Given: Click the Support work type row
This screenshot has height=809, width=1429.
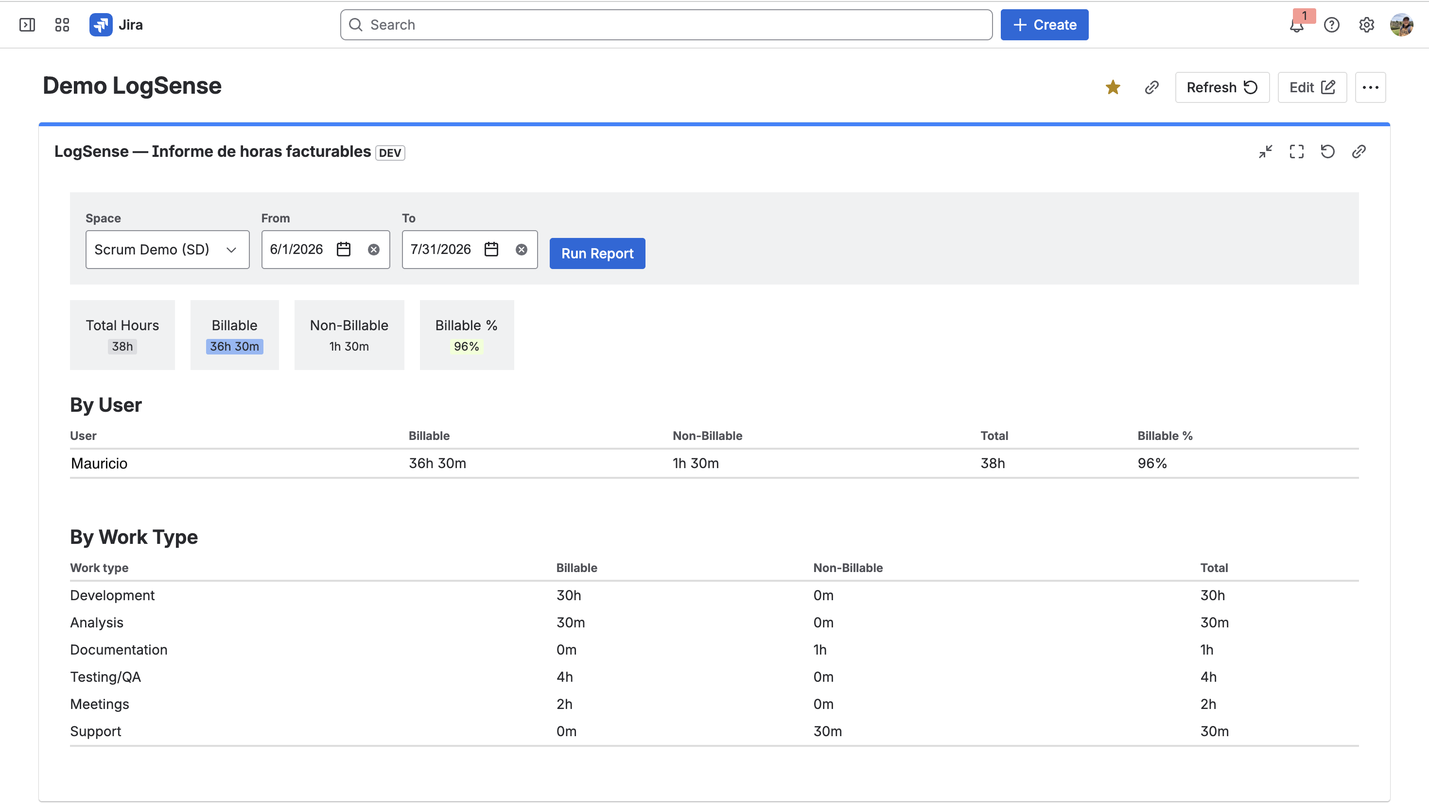Looking at the screenshot, I should pos(714,731).
